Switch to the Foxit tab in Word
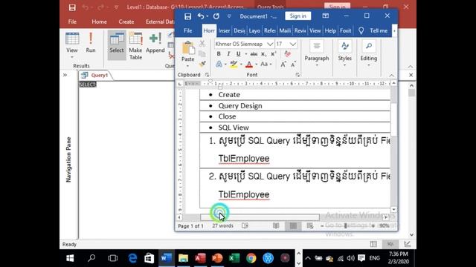The width and height of the screenshot is (476, 267). point(345,30)
